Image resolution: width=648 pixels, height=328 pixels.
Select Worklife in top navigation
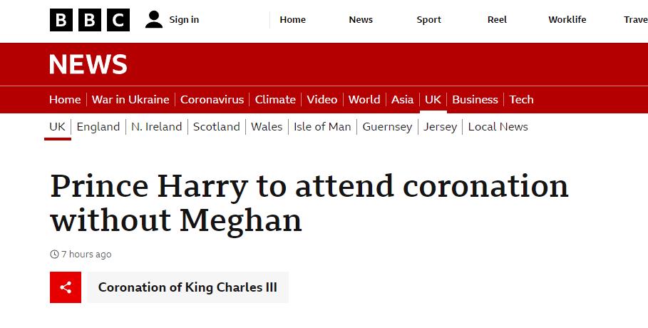click(567, 19)
